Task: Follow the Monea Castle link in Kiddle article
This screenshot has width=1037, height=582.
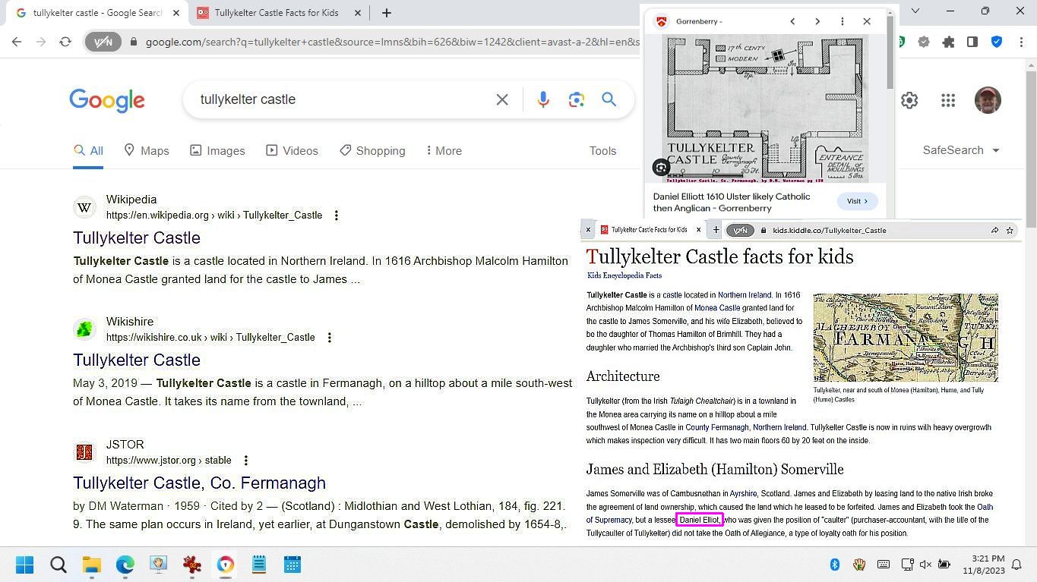Action: pyautogui.click(x=717, y=308)
